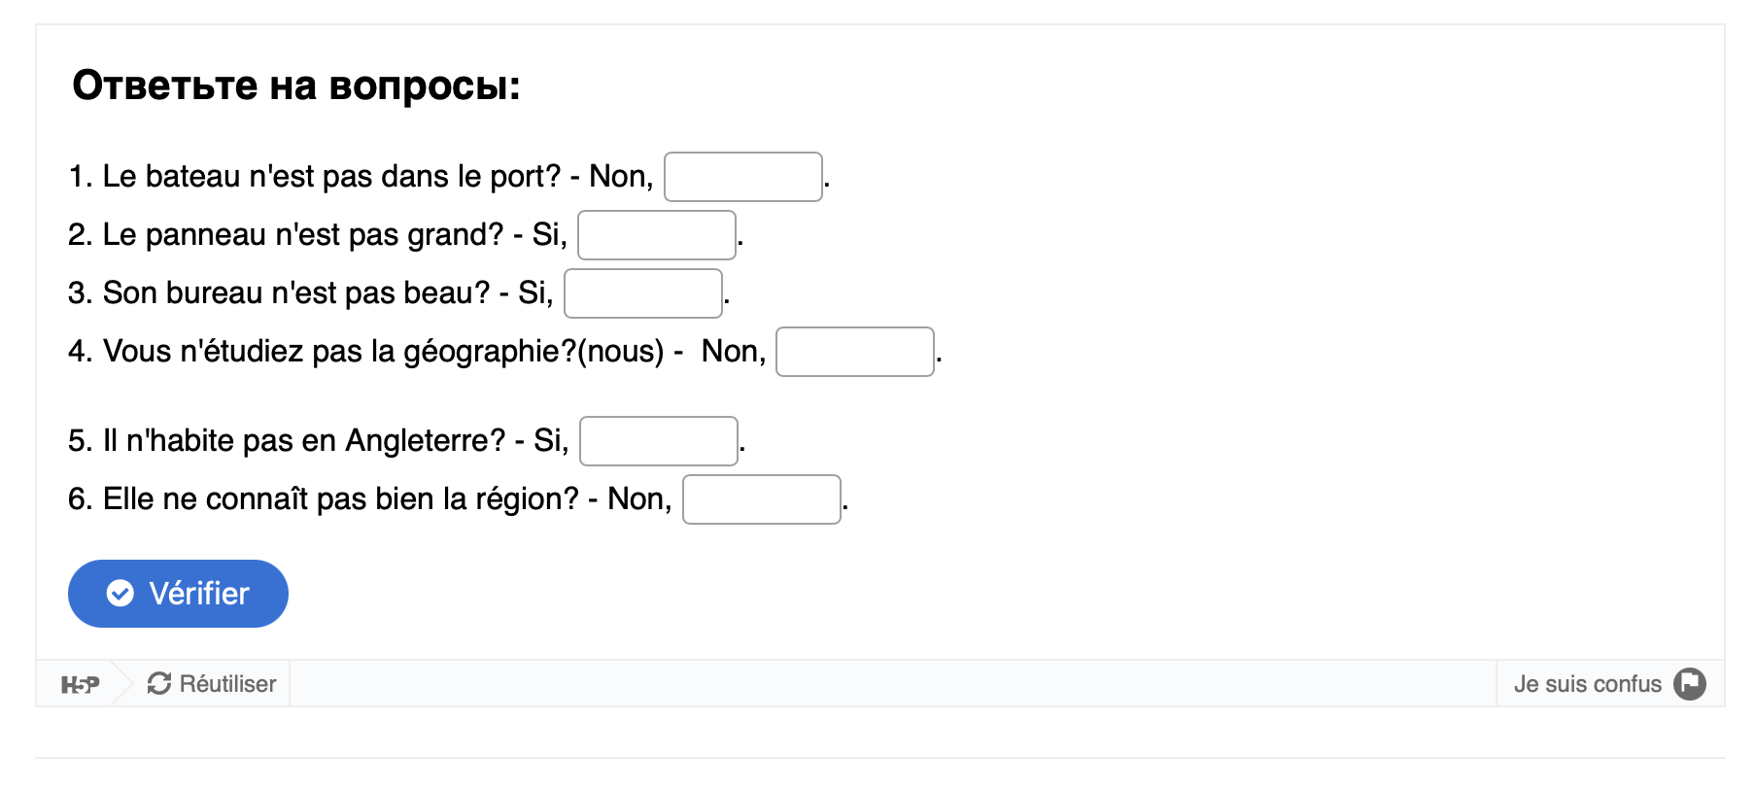Click the sentence 'Elle ne connaît pas bien la région?'
This screenshot has height=789, width=1755.
340,499
